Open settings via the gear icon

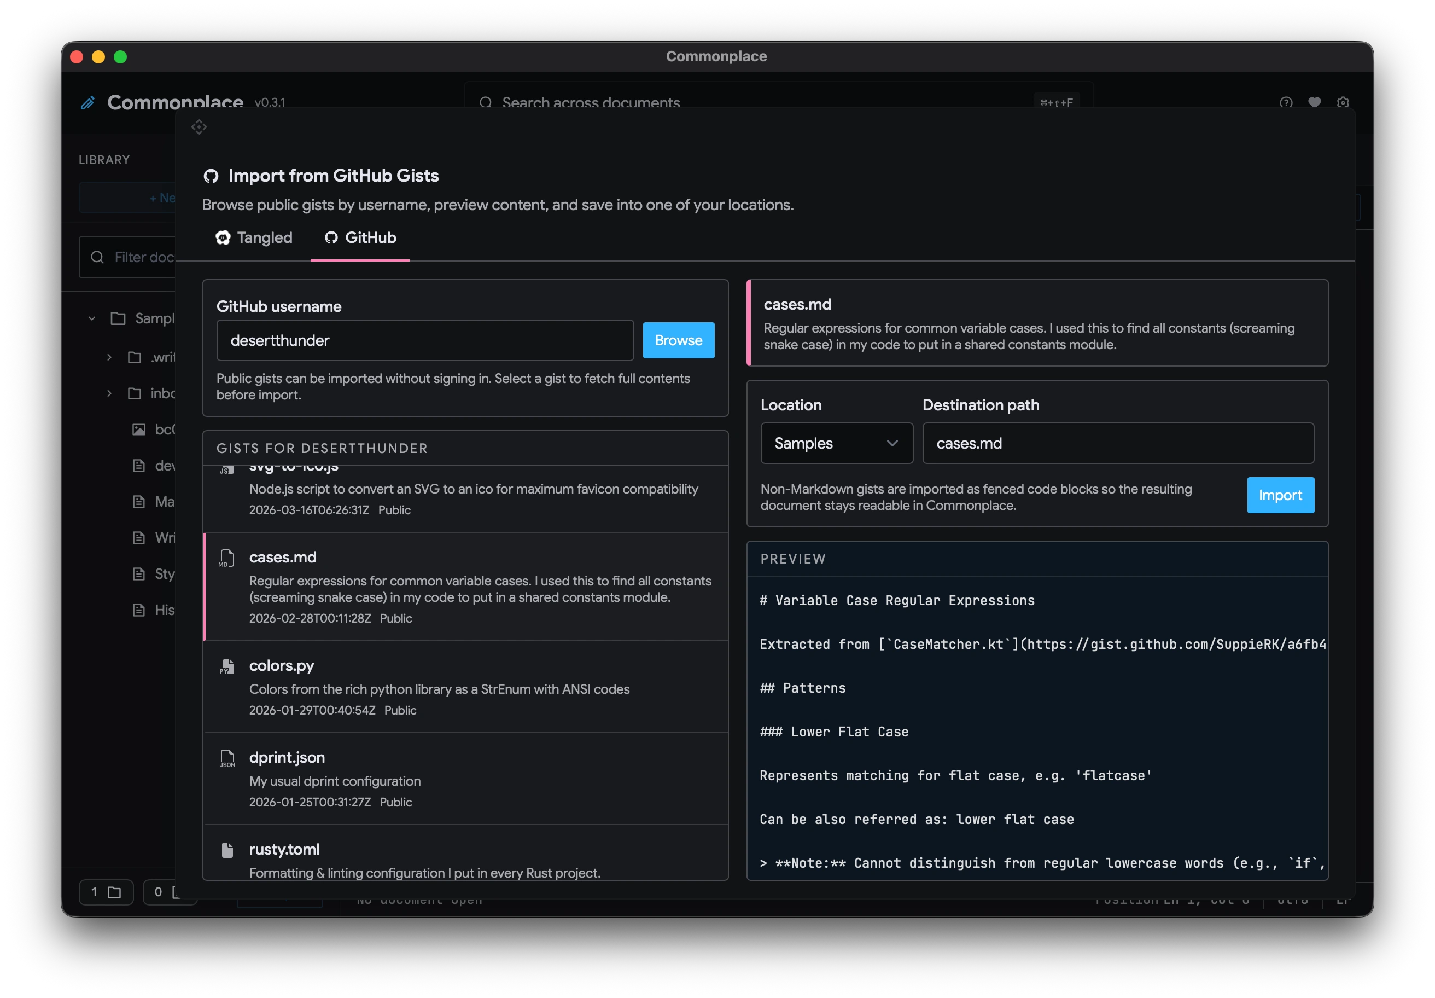1343,102
